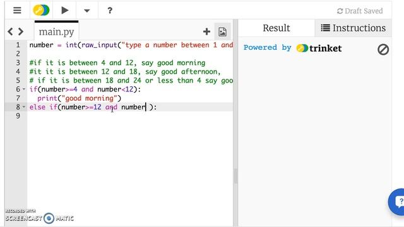Viewport: 404px width, 227px height.
Task: Open help with the question mark icon
Action: (110, 10)
